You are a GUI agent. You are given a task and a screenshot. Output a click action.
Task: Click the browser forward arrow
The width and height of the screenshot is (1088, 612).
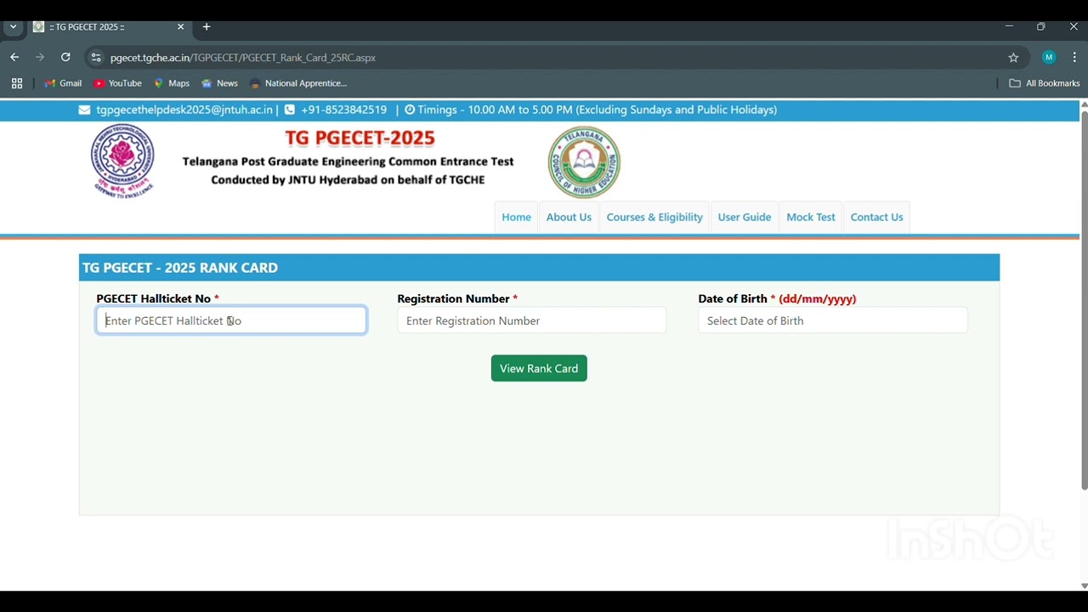pos(40,57)
